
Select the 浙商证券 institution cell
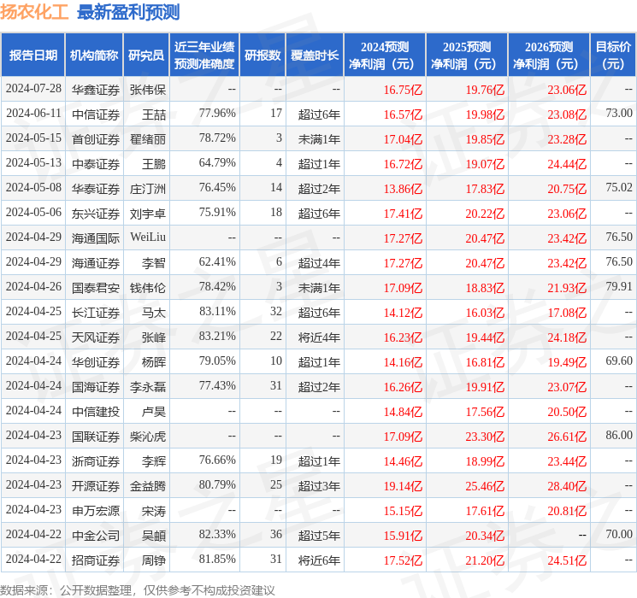[x=96, y=461]
